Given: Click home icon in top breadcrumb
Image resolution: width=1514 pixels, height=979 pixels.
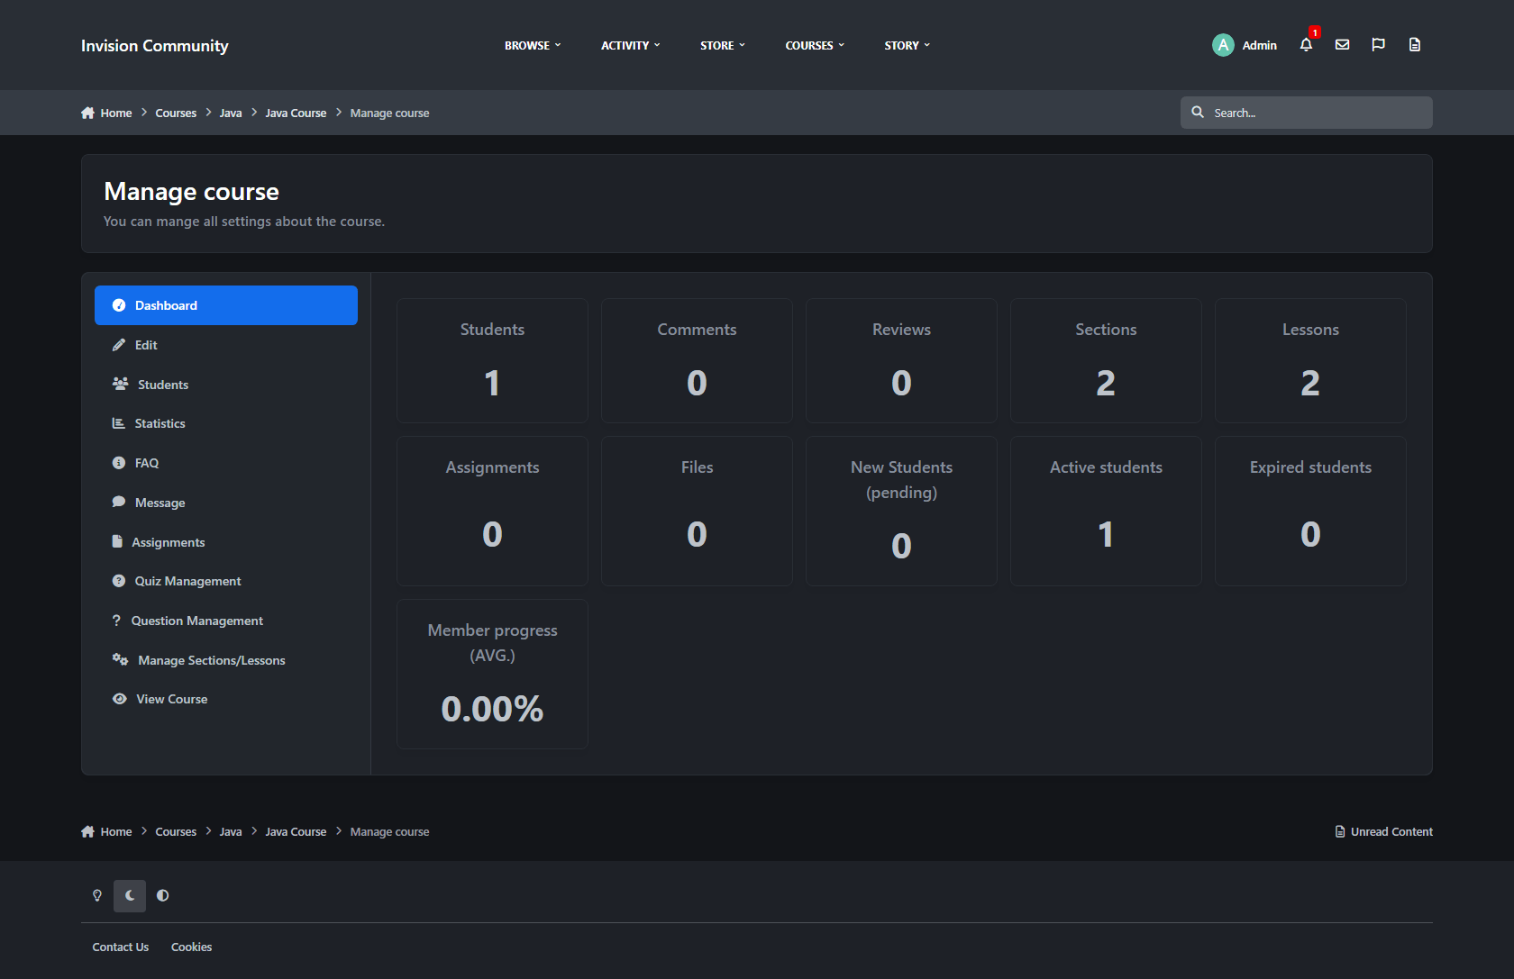Looking at the screenshot, I should click(x=87, y=113).
